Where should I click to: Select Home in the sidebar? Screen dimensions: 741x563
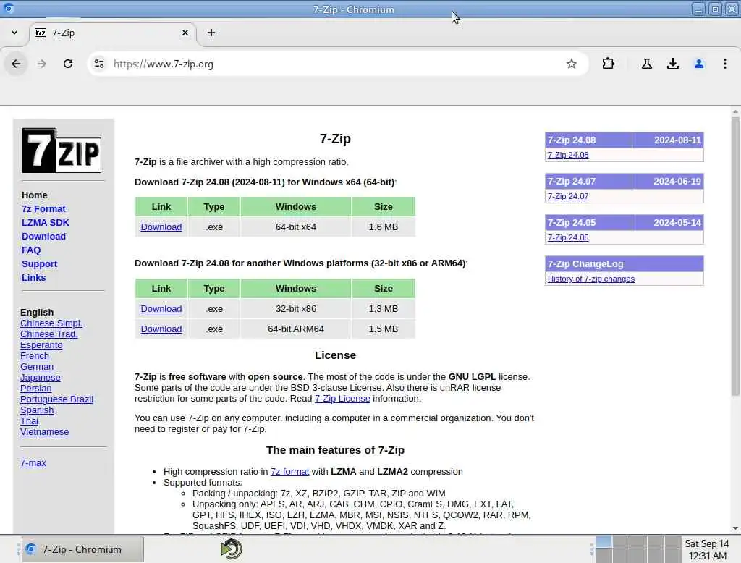click(x=35, y=195)
